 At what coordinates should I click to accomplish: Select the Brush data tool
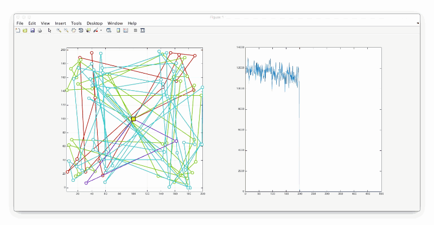click(x=96, y=30)
